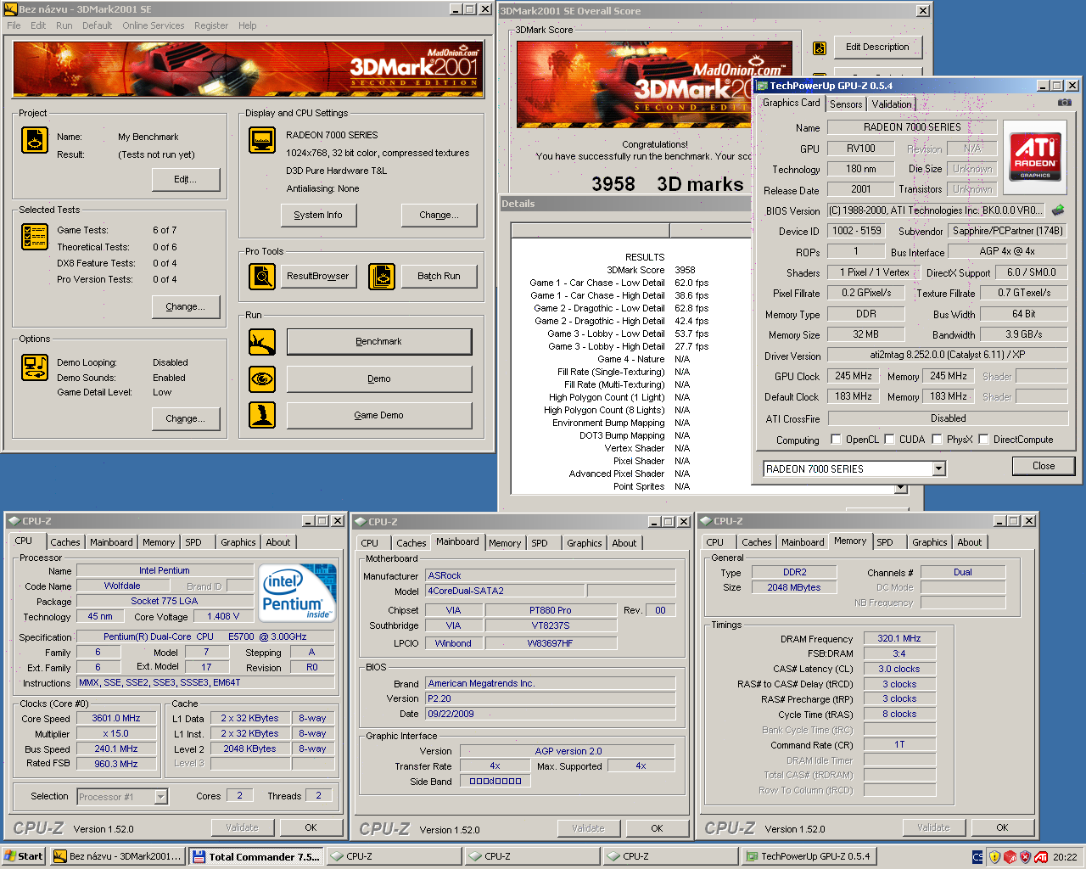
Task: Open the Processor #1 selection dropdown
Action: tap(160, 797)
